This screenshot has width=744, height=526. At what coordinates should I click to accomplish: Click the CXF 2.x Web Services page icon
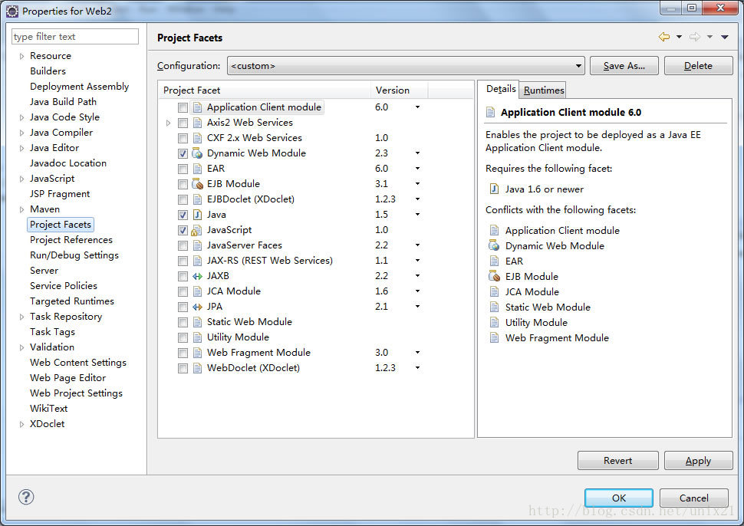click(197, 138)
